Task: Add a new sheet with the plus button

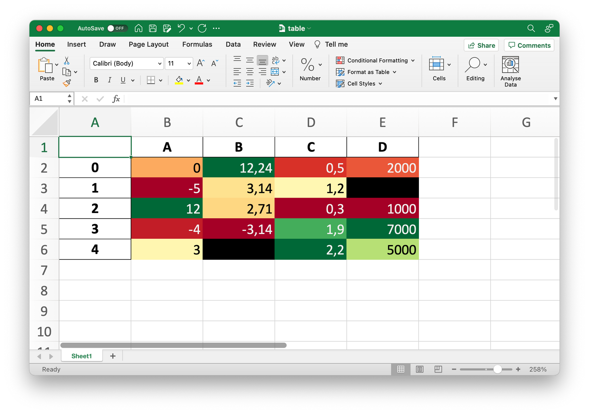Action: 113,356
